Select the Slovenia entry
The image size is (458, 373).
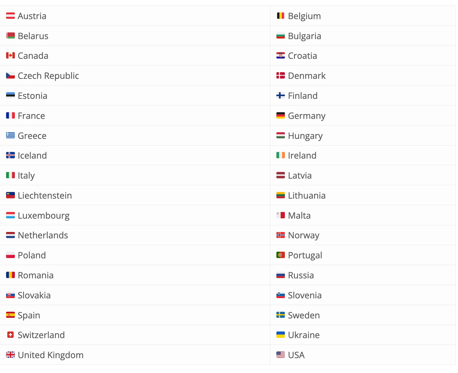point(304,295)
